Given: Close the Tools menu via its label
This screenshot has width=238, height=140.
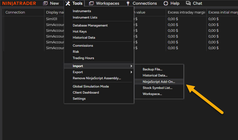Looking at the screenshot, I should coord(77,3).
